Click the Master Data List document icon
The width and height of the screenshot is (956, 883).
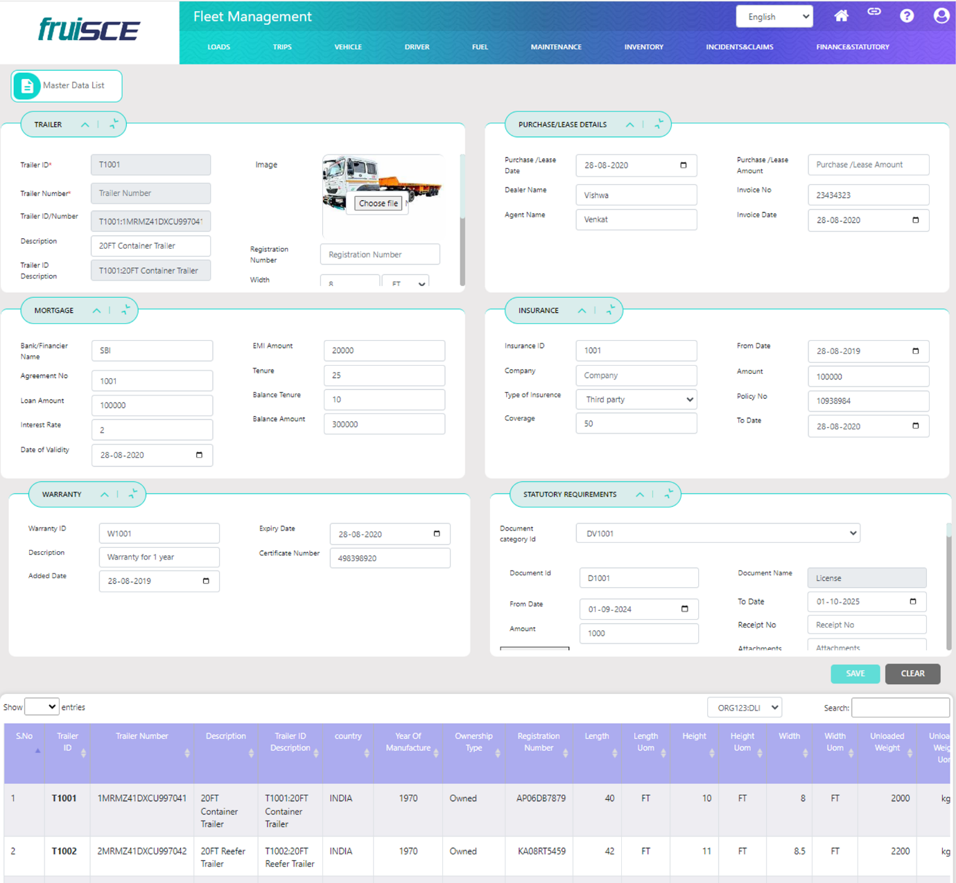click(27, 86)
